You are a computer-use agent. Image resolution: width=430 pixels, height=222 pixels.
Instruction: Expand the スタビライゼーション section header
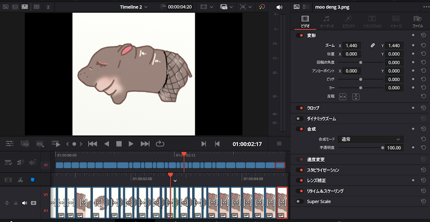click(323, 170)
